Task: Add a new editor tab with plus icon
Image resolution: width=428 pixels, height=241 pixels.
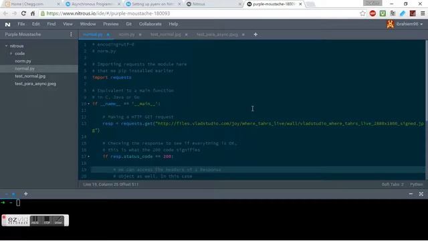Action: 255,34
